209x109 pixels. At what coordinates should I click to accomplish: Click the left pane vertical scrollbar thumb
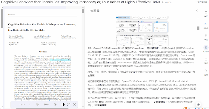coord(2,18)
